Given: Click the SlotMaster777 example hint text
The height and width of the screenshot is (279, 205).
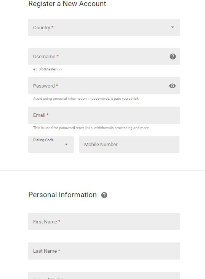Looking at the screenshot, I should (48, 69).
